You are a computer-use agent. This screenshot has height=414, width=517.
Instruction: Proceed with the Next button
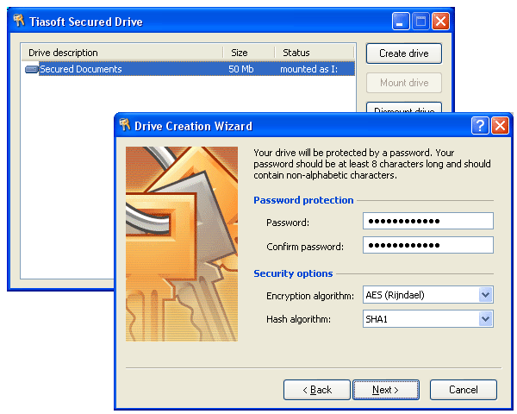click(x=386, y=390)
